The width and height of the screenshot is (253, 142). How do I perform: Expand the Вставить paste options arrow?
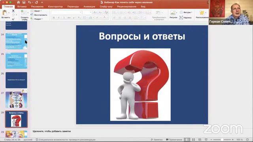(9, 13)
